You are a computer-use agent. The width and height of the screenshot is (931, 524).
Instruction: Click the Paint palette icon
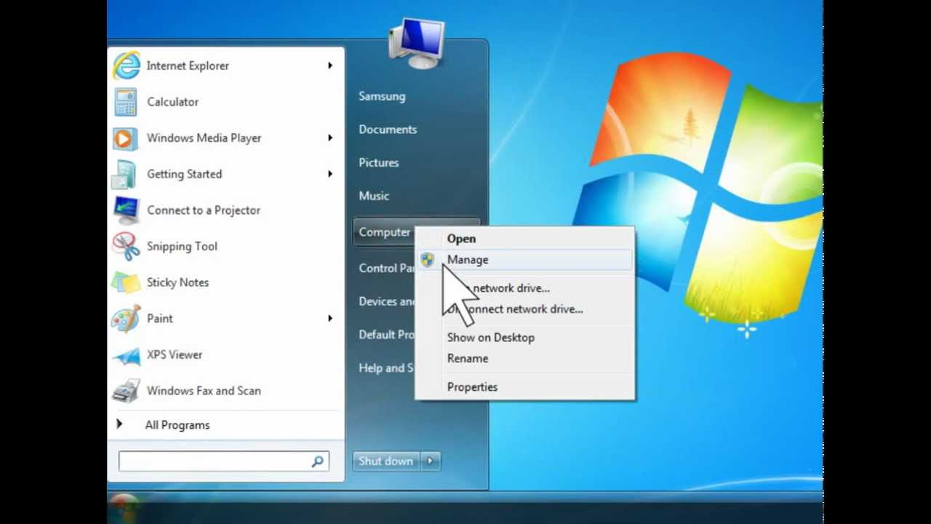coord(126,319)
